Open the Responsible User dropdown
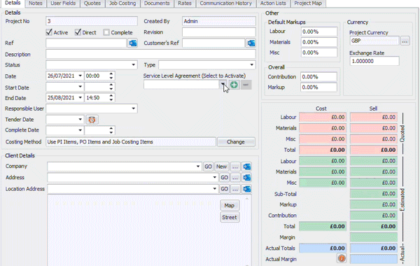Viewport: 420px width, 266px height. tap(134, 108)
